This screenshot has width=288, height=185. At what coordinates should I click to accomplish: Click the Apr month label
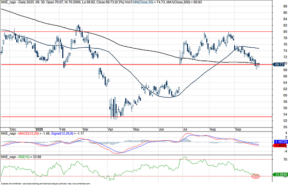(110, 129)
